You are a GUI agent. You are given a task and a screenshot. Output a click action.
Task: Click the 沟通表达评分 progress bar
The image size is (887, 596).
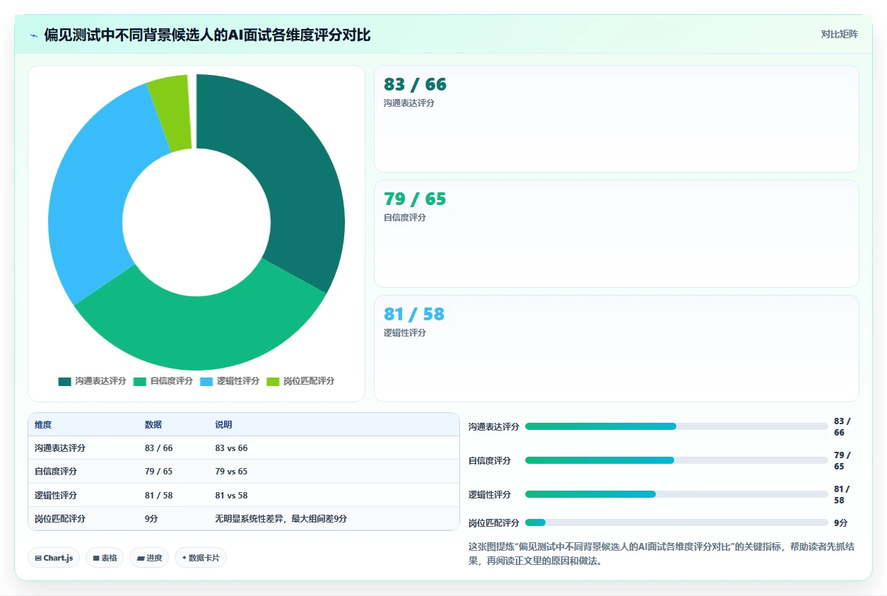pos(676,426)
